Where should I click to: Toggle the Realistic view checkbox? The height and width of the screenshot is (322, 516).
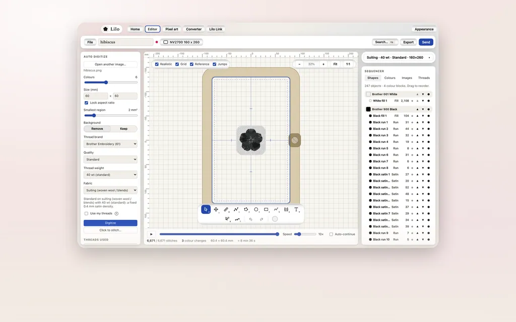pos(157,64)
